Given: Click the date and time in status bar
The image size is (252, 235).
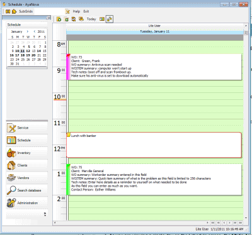Looking at the screenshot, I should [227, 229].
